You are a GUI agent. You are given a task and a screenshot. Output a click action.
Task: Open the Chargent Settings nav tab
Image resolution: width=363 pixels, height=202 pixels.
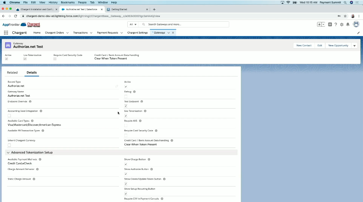[137, 33]
